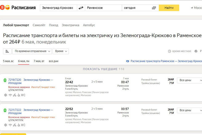Expand the 'Время' filter dropdown
The height and width of the screenshot is (135, 202).
tap(61, 51)
